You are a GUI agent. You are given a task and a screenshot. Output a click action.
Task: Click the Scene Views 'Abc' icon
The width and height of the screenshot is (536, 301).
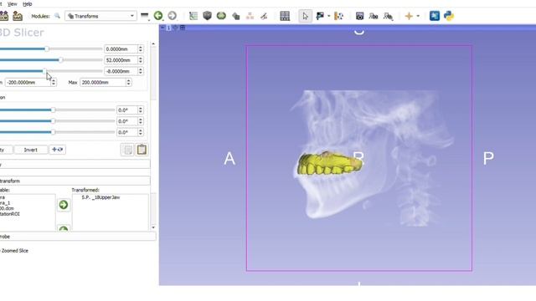pyautogui.click(x=374, y=16)
